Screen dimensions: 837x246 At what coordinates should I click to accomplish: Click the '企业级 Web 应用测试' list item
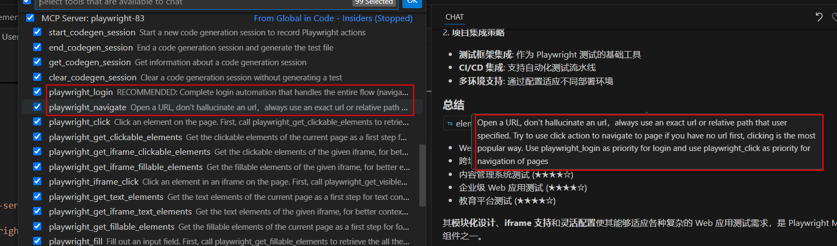pos(523,188)
